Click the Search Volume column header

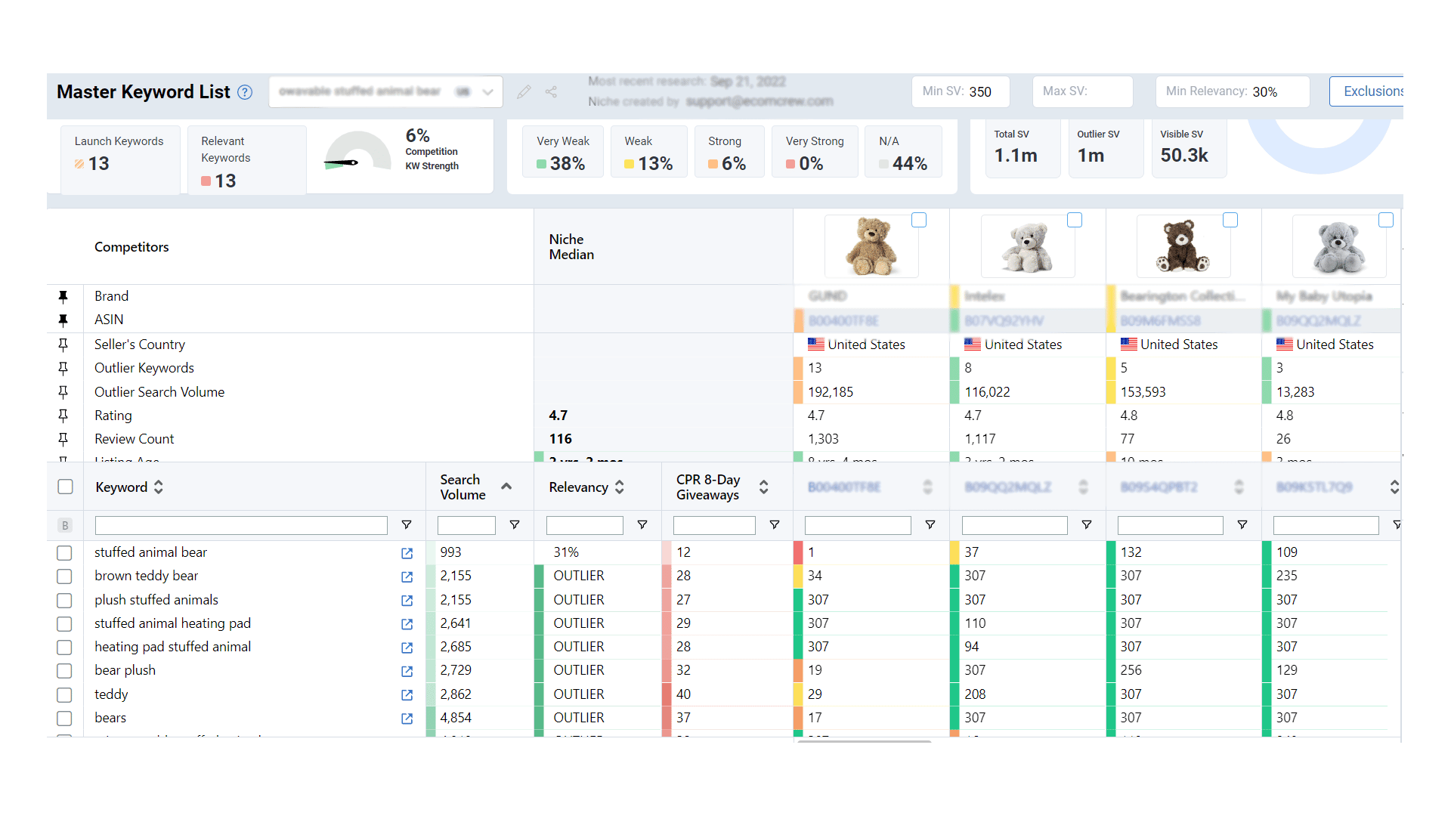coord(463,487)
